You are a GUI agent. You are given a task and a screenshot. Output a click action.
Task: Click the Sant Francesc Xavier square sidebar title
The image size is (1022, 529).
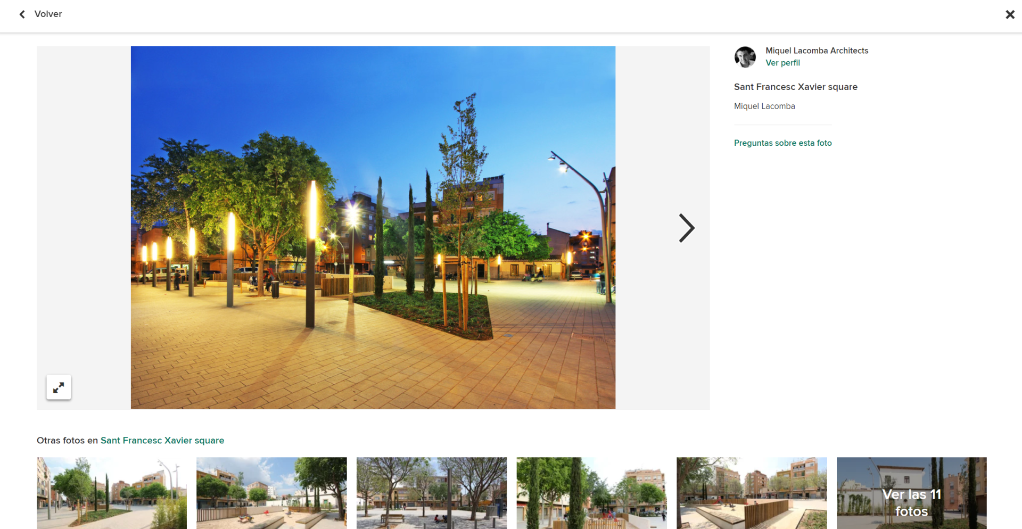pos(795,87)
